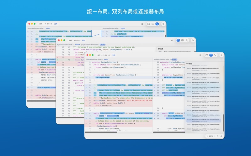Click line 70 replacingLayout in middle window

(x=103, y=50)
